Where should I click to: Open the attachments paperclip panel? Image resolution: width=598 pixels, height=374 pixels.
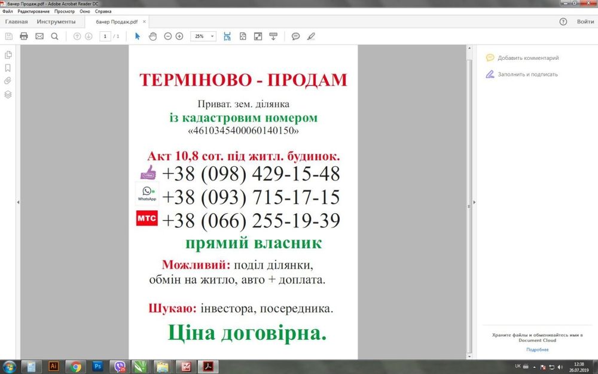[x=8, y=81]
